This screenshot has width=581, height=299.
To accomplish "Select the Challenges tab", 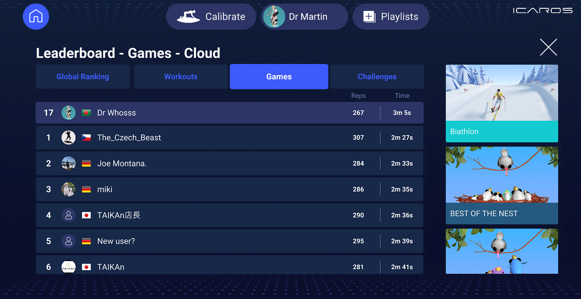I will [377, 77].
